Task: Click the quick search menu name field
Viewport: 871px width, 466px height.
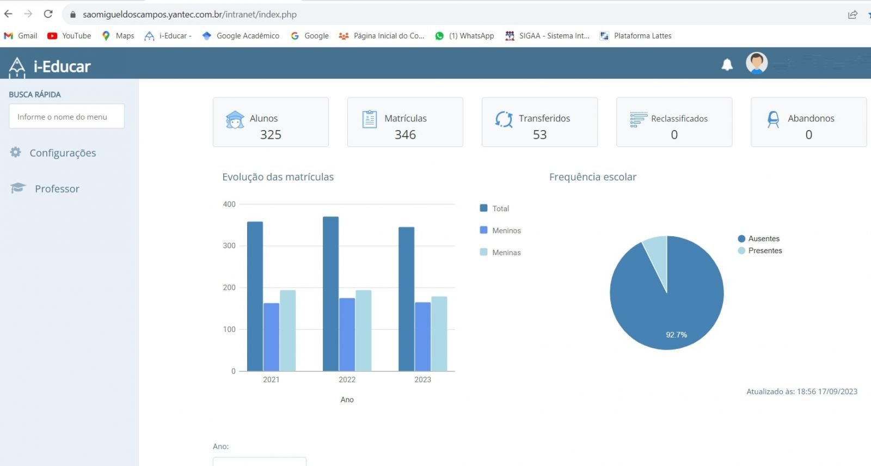Action: point(66,116)
